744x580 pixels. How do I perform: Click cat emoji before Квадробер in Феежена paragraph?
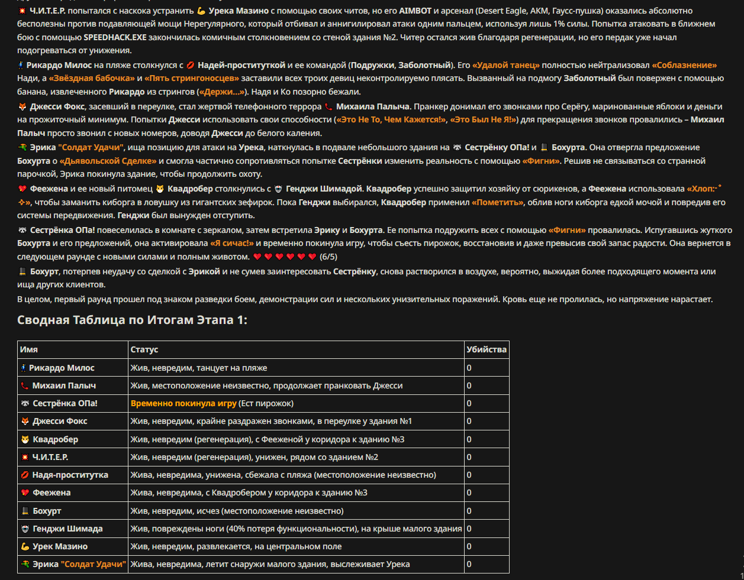[160, 189]
